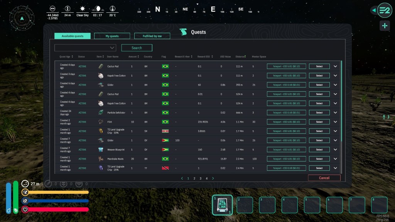Click the temperature thermometer icon
Image resolution: width=395 pixels, height=222 pixels.
pos(112,8)
